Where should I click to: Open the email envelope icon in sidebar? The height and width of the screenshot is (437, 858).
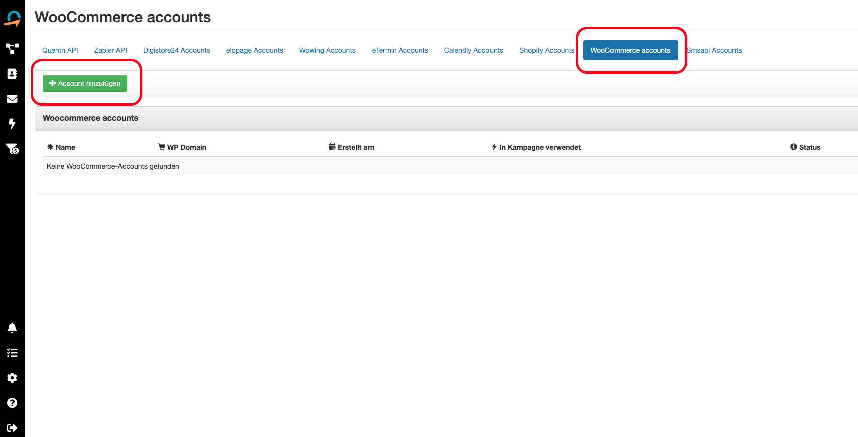click(x=12, y=99)
